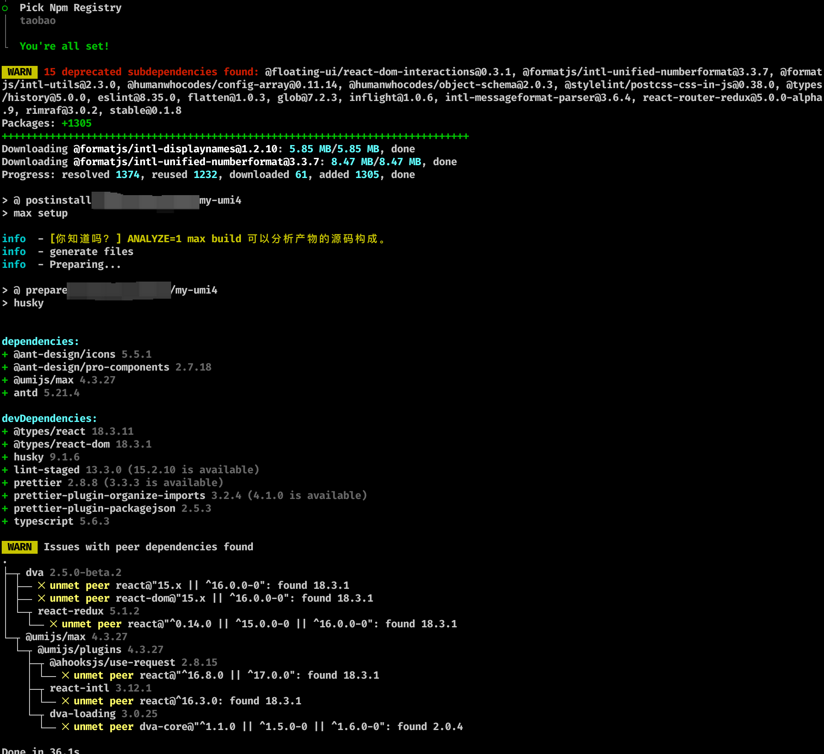
Task: Click '15 deprecated subdependencies found:' text
Action: point(151,72)
